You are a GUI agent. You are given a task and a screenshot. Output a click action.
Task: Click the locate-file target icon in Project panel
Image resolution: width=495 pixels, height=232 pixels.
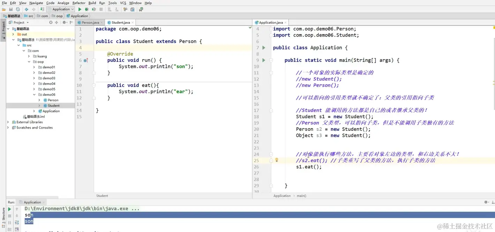pos(51,22)
